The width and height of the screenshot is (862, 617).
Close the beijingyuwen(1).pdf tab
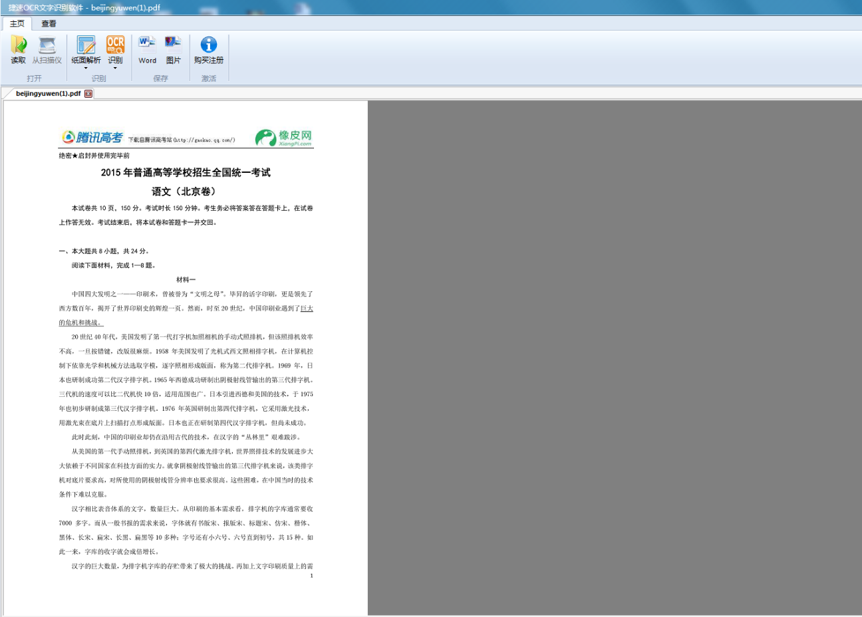[88, 94]
